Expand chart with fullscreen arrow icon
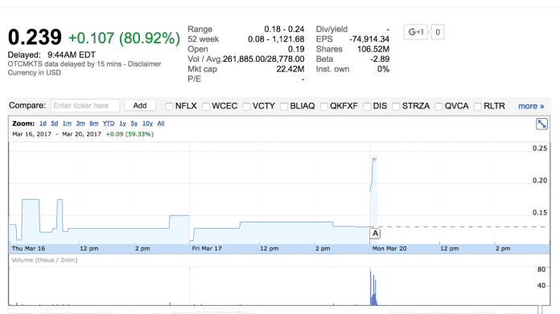This screenshot has width=560, height=314. point(541,124)
